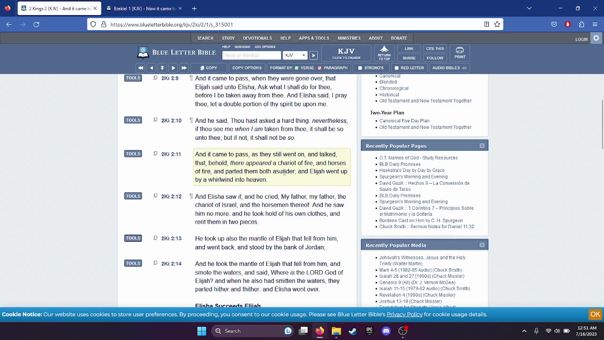Go to the previous book with the double-left arrow
Viewport: 604px width, 340px height.
[x=140, y=68]
